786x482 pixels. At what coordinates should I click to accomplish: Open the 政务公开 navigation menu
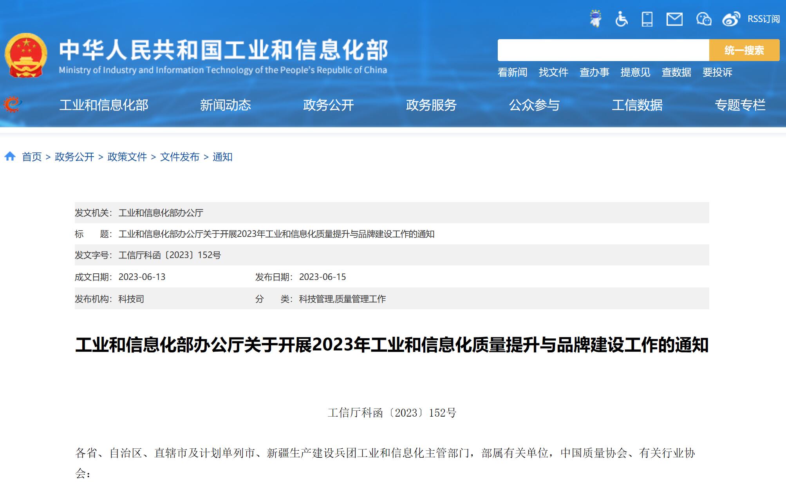point(329,105)
